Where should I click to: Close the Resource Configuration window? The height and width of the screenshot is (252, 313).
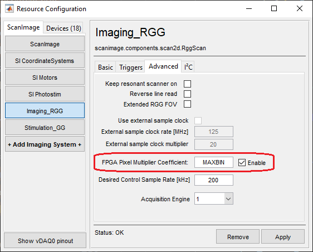tap(300, 8)
